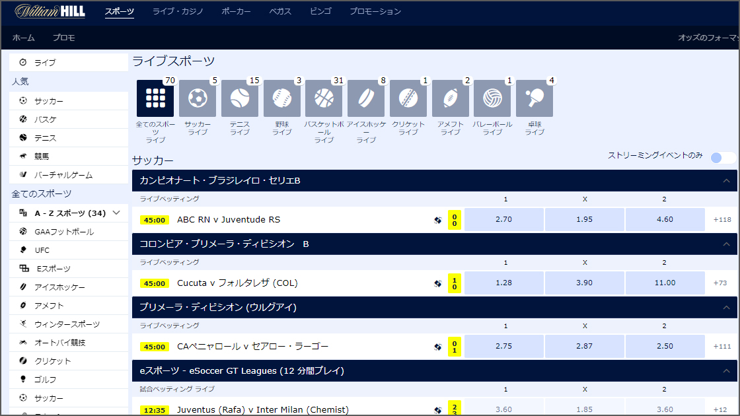This screenshot has height=416, width=740.
Task: Click the Eスポーツ icon in sidebar
Action: pyautogui.click(x=24, y=268)
